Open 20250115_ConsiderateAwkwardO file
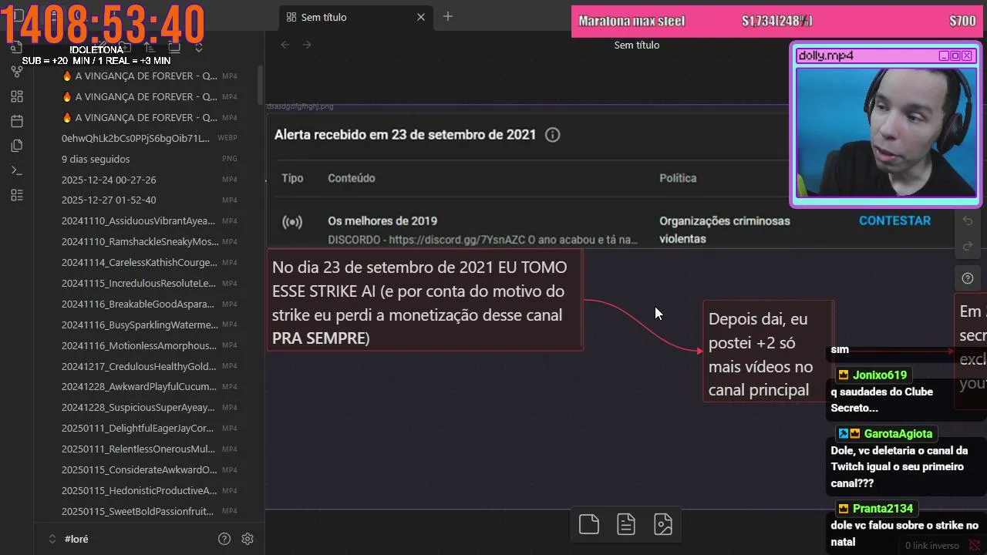Image resolution: width=987 pixels, height=555 pixels. click(x=140, y=470)
